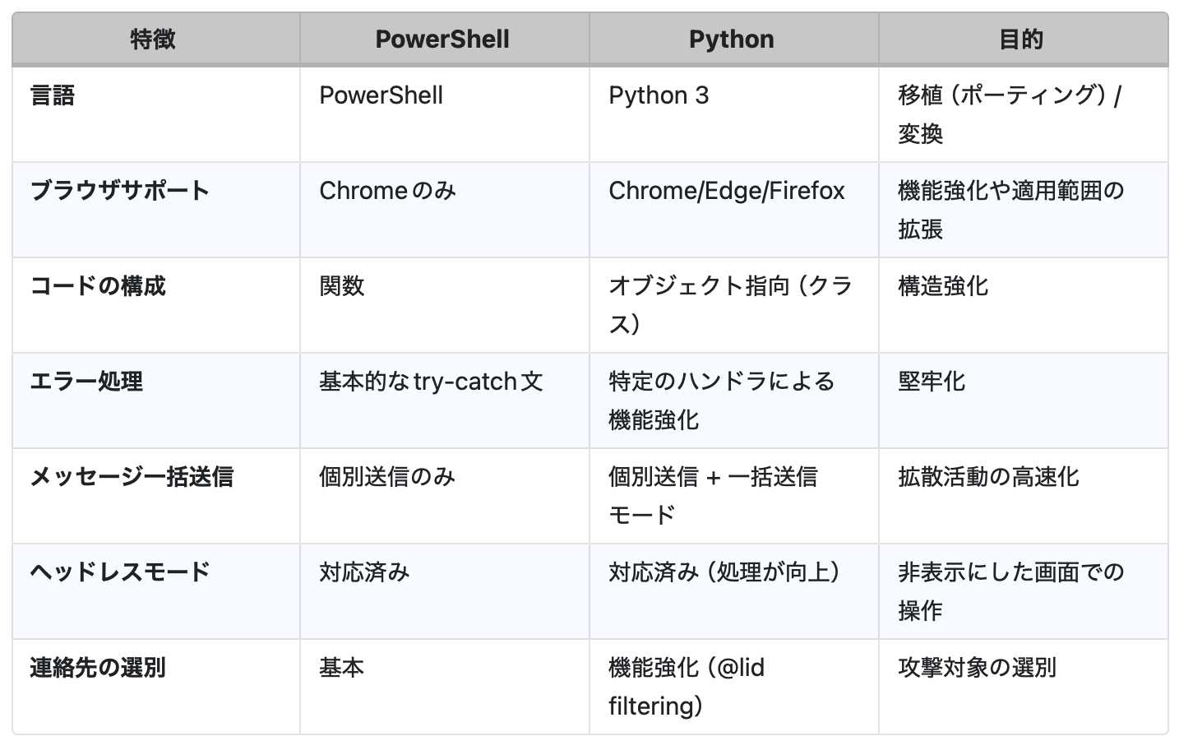
Task: Click the 攻撃対象の選別 cell
Action: coord(976,668)
